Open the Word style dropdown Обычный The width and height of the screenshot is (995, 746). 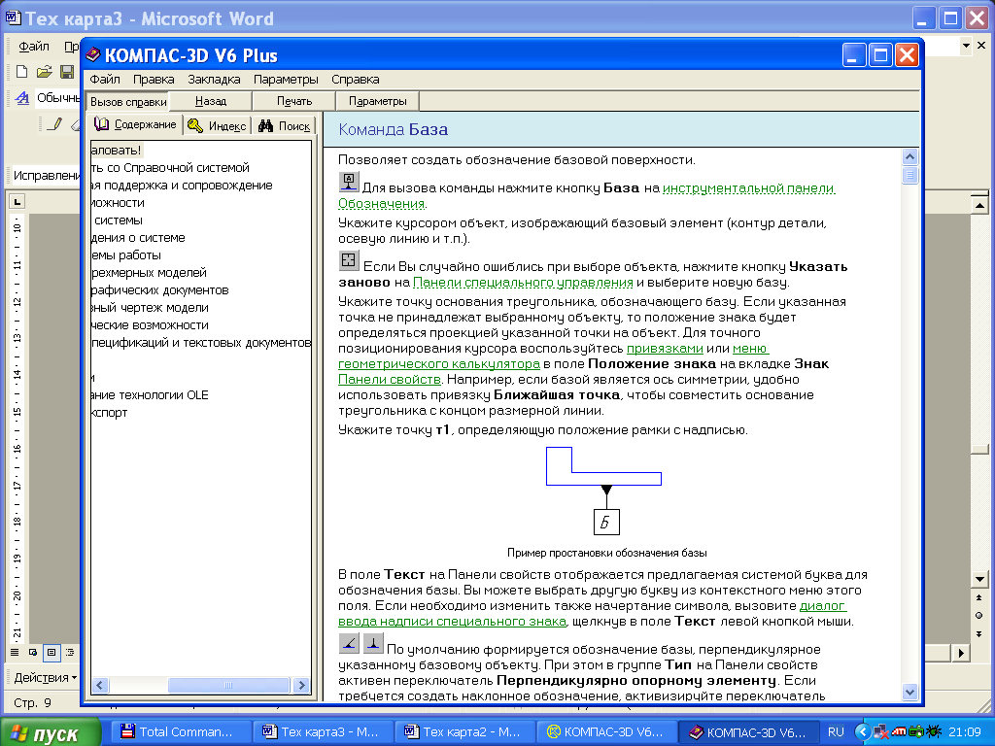58,98
